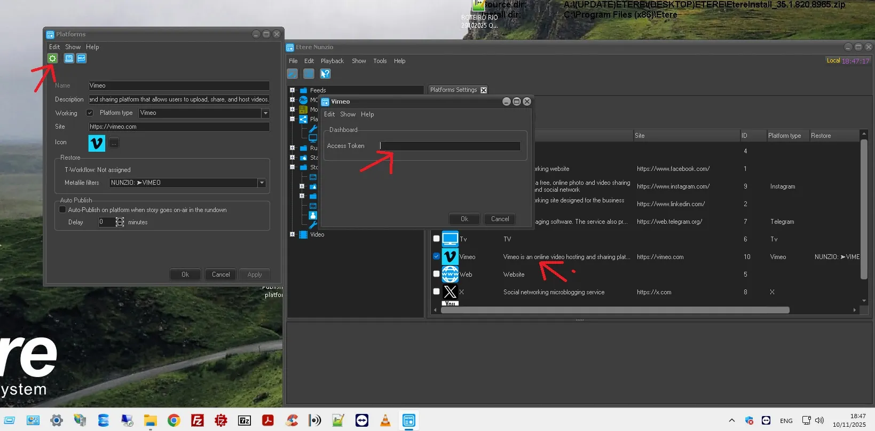
Task: Click Cancel in the Platforms window
Action: coord(220,275)
